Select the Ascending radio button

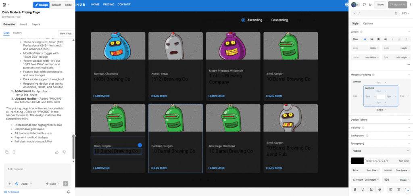[243, 20]
